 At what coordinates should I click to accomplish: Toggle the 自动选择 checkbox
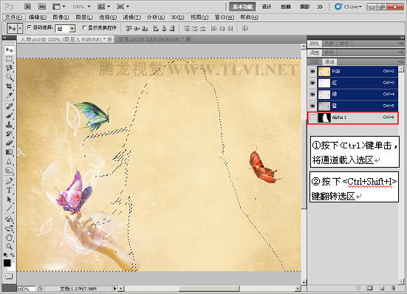coord(30,27)
